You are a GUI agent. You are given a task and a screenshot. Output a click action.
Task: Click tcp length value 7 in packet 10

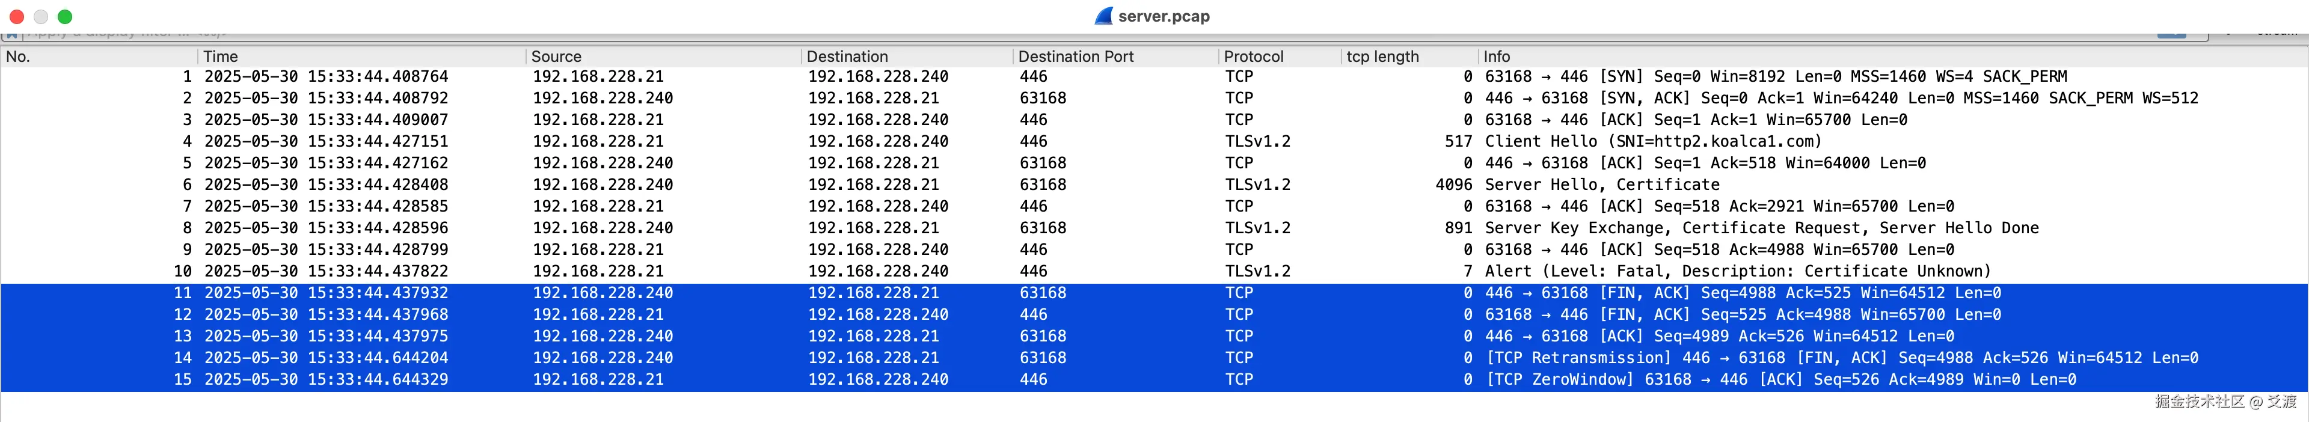1468,272
